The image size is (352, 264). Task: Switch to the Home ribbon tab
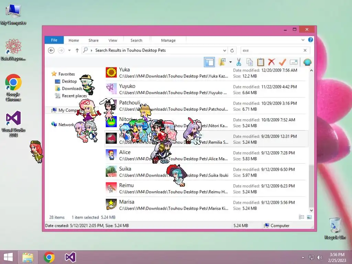coord(74,41)
